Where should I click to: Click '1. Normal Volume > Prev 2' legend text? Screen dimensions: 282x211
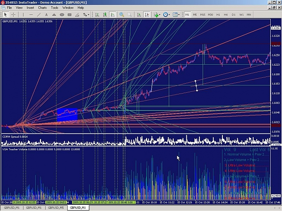pyautogui.click(x=246, y=154)
